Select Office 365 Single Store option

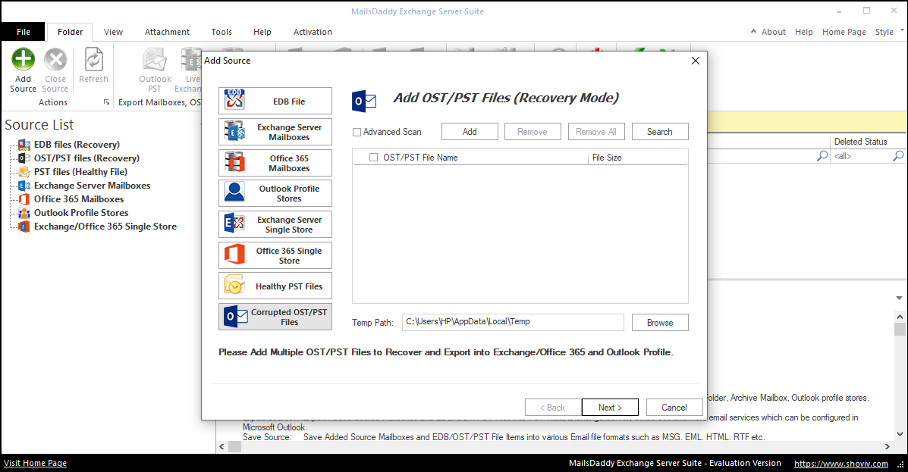pos(275,255)
